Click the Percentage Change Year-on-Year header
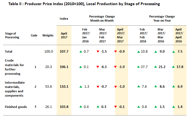The height and width of the screenshot is (119, 190). [x=162, y=19]
